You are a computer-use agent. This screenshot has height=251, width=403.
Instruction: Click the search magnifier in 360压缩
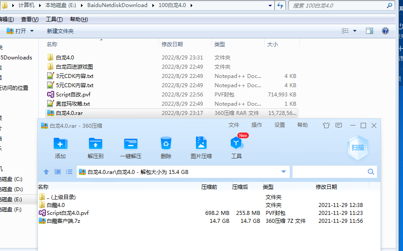[370, 172]
